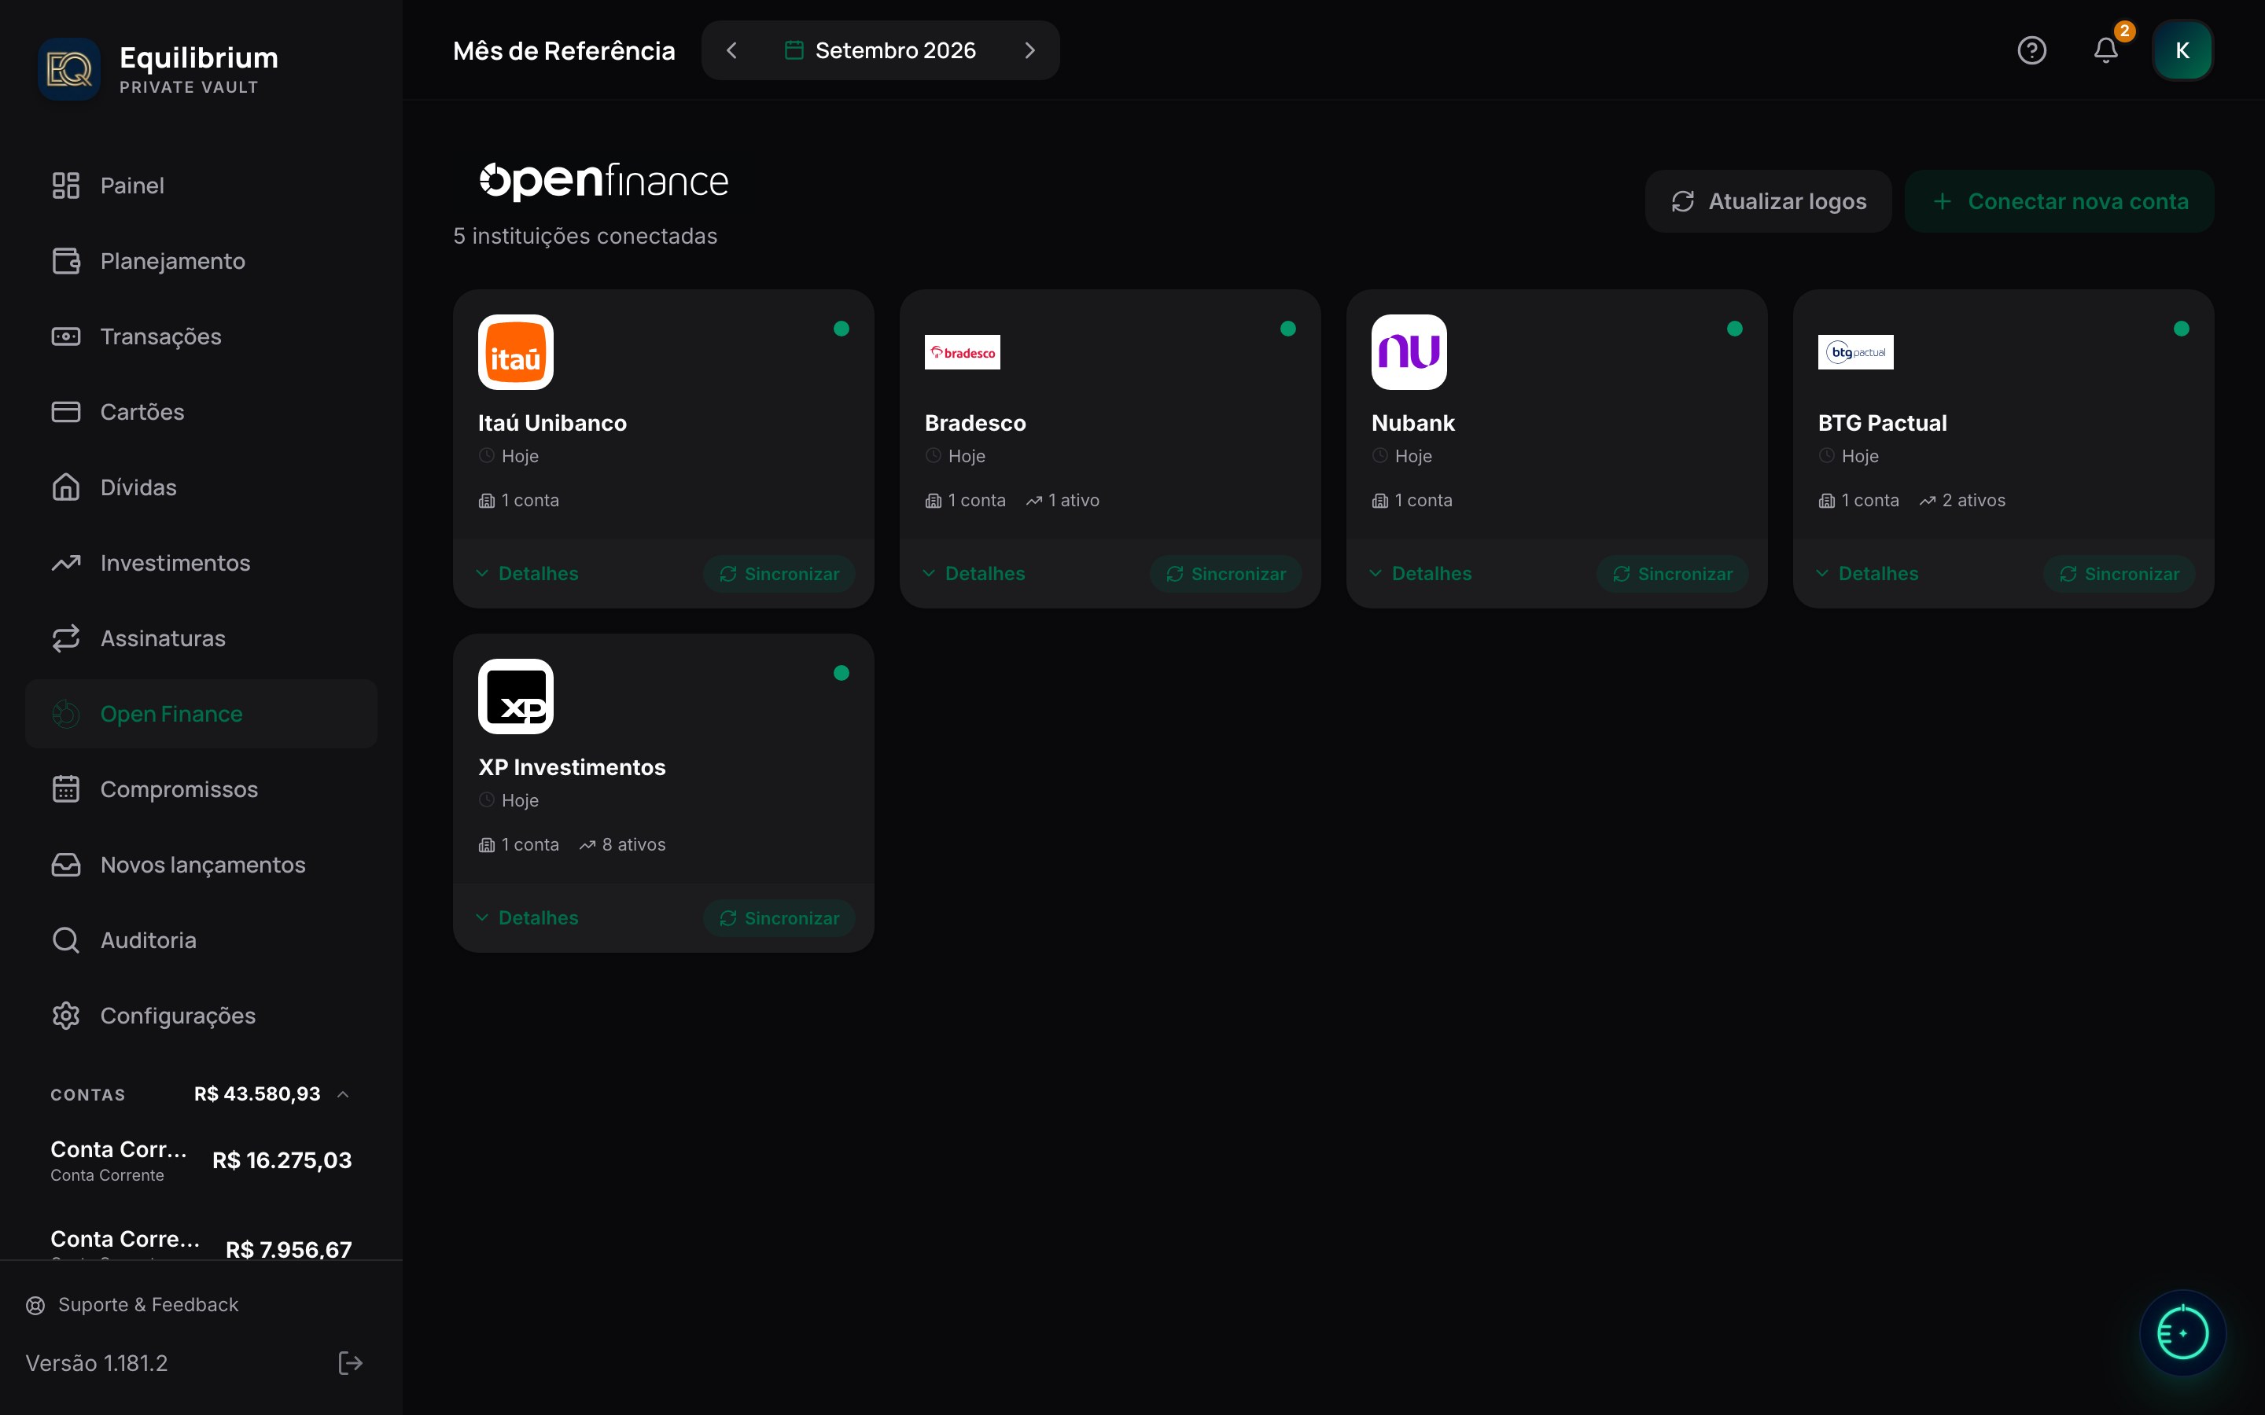Expand Detalhes for XP Investimentos
2265x1415 pixels.
(527, 918)
